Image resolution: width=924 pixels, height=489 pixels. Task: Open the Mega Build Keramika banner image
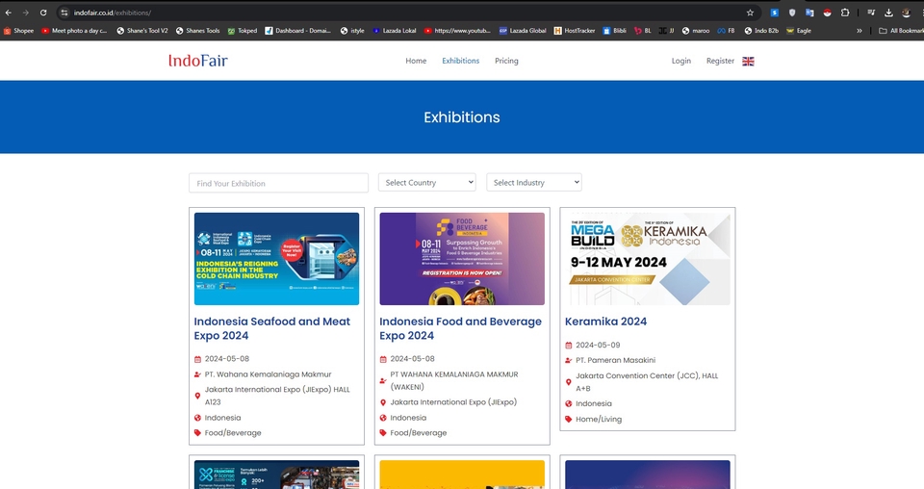(x=647, y=259)
